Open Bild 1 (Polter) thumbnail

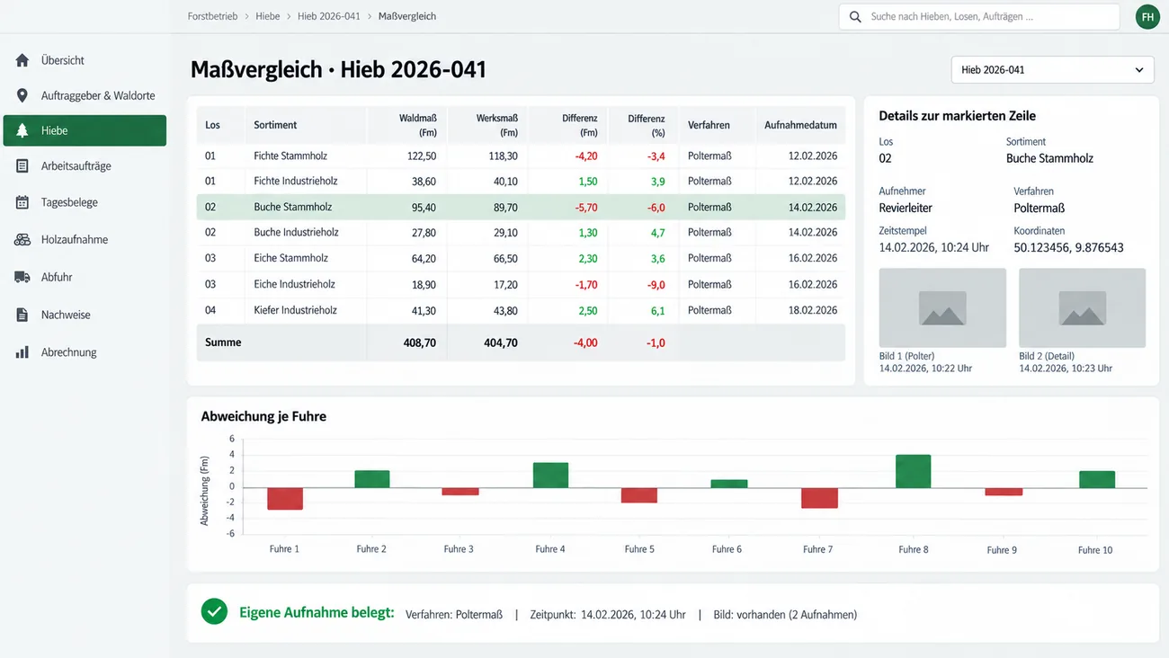[x=942, y=307]
